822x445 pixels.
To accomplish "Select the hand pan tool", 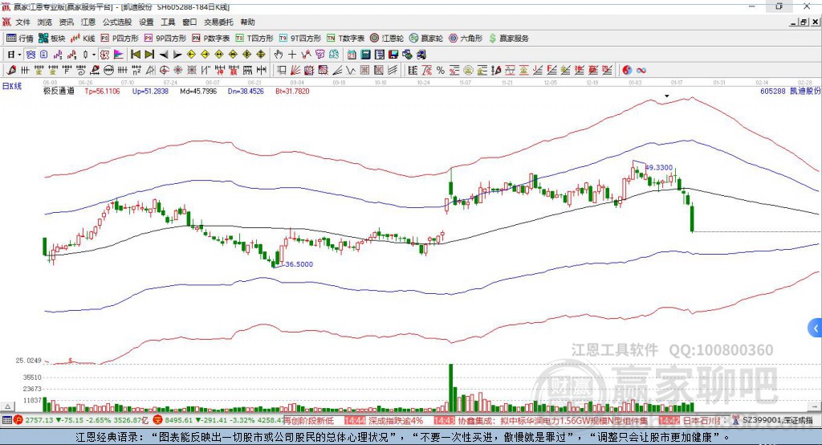I will tap(279, 54).
